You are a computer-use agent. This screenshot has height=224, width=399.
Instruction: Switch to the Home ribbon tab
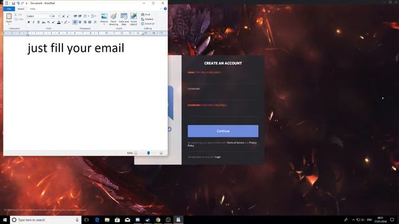tap(21, 9)
